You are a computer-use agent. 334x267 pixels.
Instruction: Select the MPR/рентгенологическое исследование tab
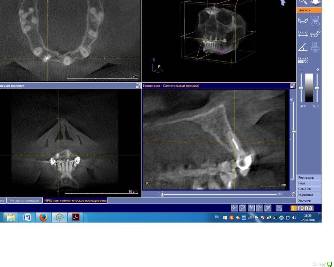point(75,201)
